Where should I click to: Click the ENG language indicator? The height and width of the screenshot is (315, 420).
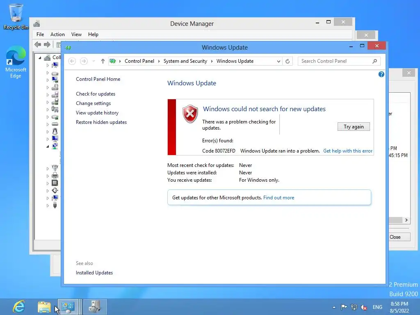tap(377, 307)
